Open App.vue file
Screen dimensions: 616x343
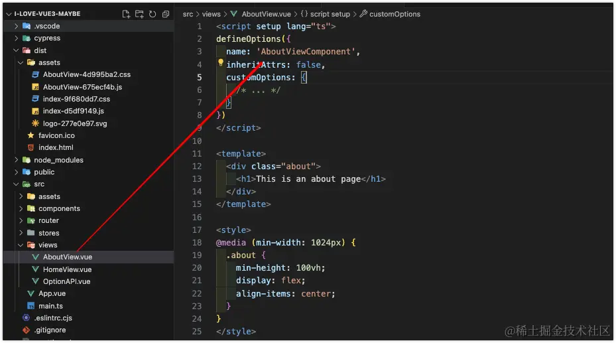[x=52, y=294]
